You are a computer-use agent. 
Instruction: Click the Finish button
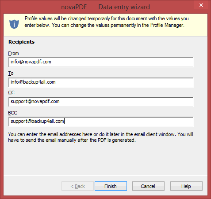pos(111,186)
